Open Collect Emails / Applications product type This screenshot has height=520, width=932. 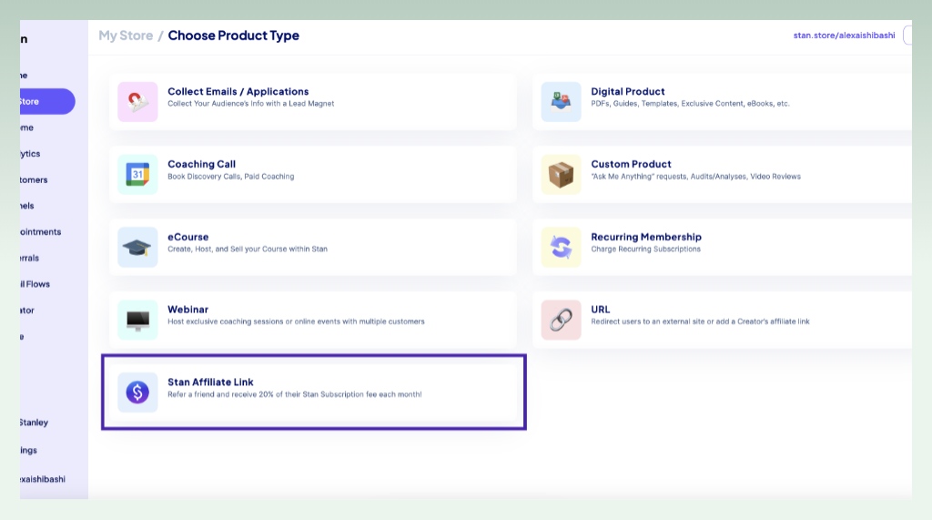click(313, 102)
